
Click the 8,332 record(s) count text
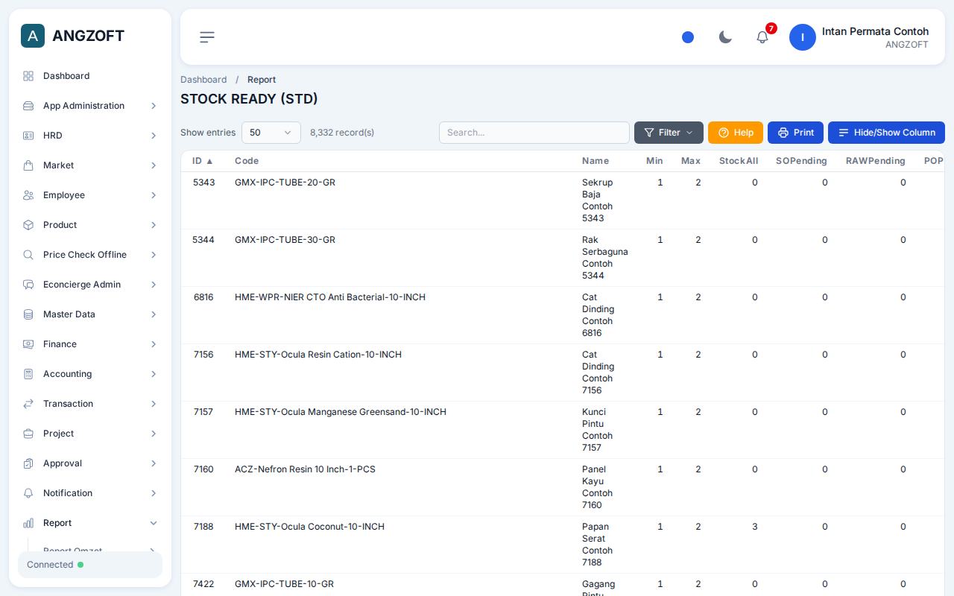(342, 133)
